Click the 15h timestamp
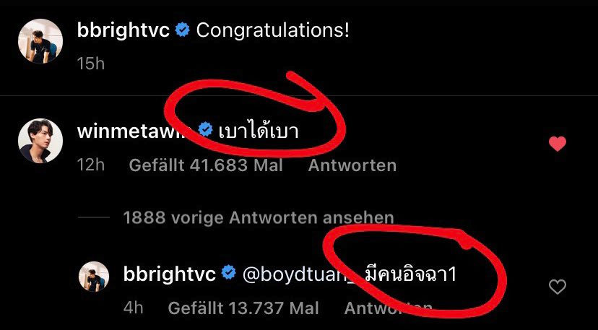This screenshot has width=598, height=330. click(91, 64)
